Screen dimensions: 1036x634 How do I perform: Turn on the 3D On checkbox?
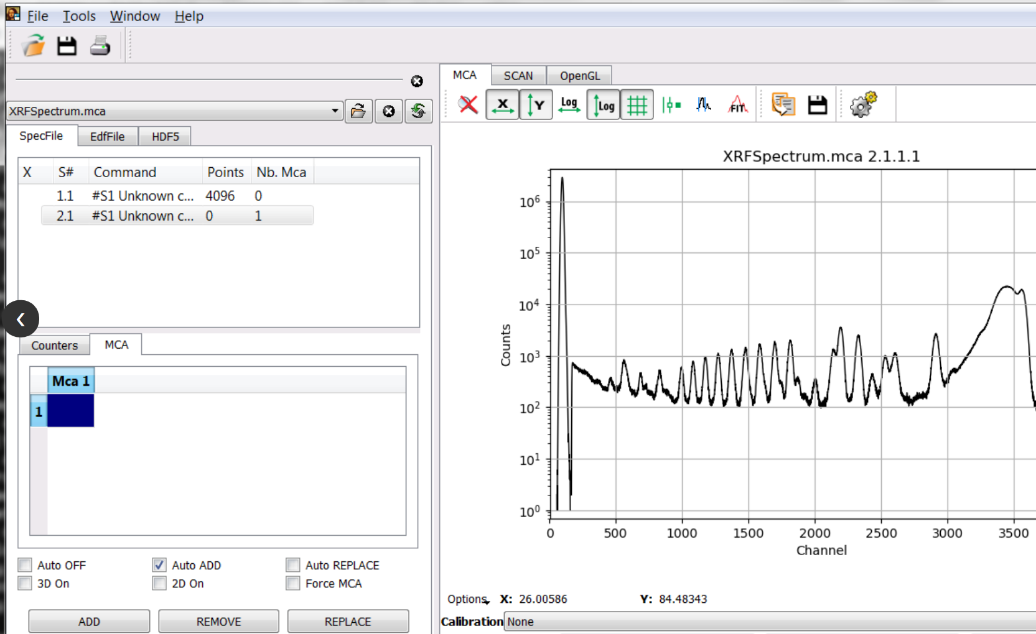(24, 583)
